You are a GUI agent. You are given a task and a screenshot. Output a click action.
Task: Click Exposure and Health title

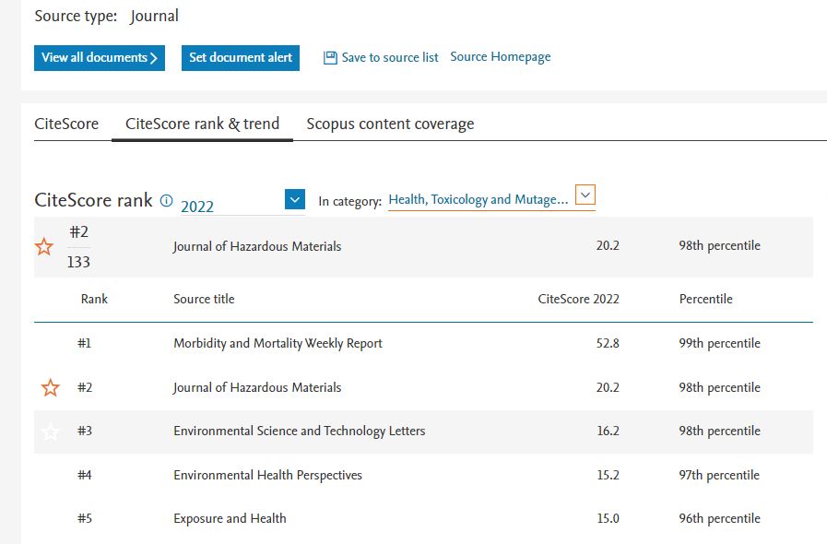pyautogui.click(x=230, y=519)
